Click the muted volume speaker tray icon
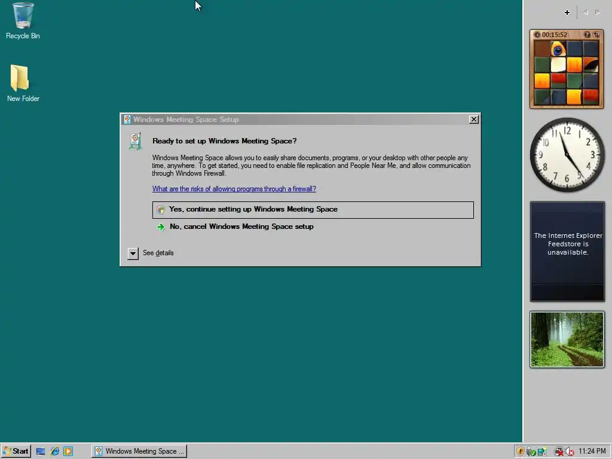Image resolution: width=612 pixels, height=459 pixels. pos(570,452)
